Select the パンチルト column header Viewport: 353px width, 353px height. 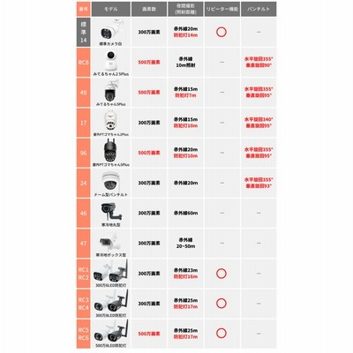pos(259,9)
